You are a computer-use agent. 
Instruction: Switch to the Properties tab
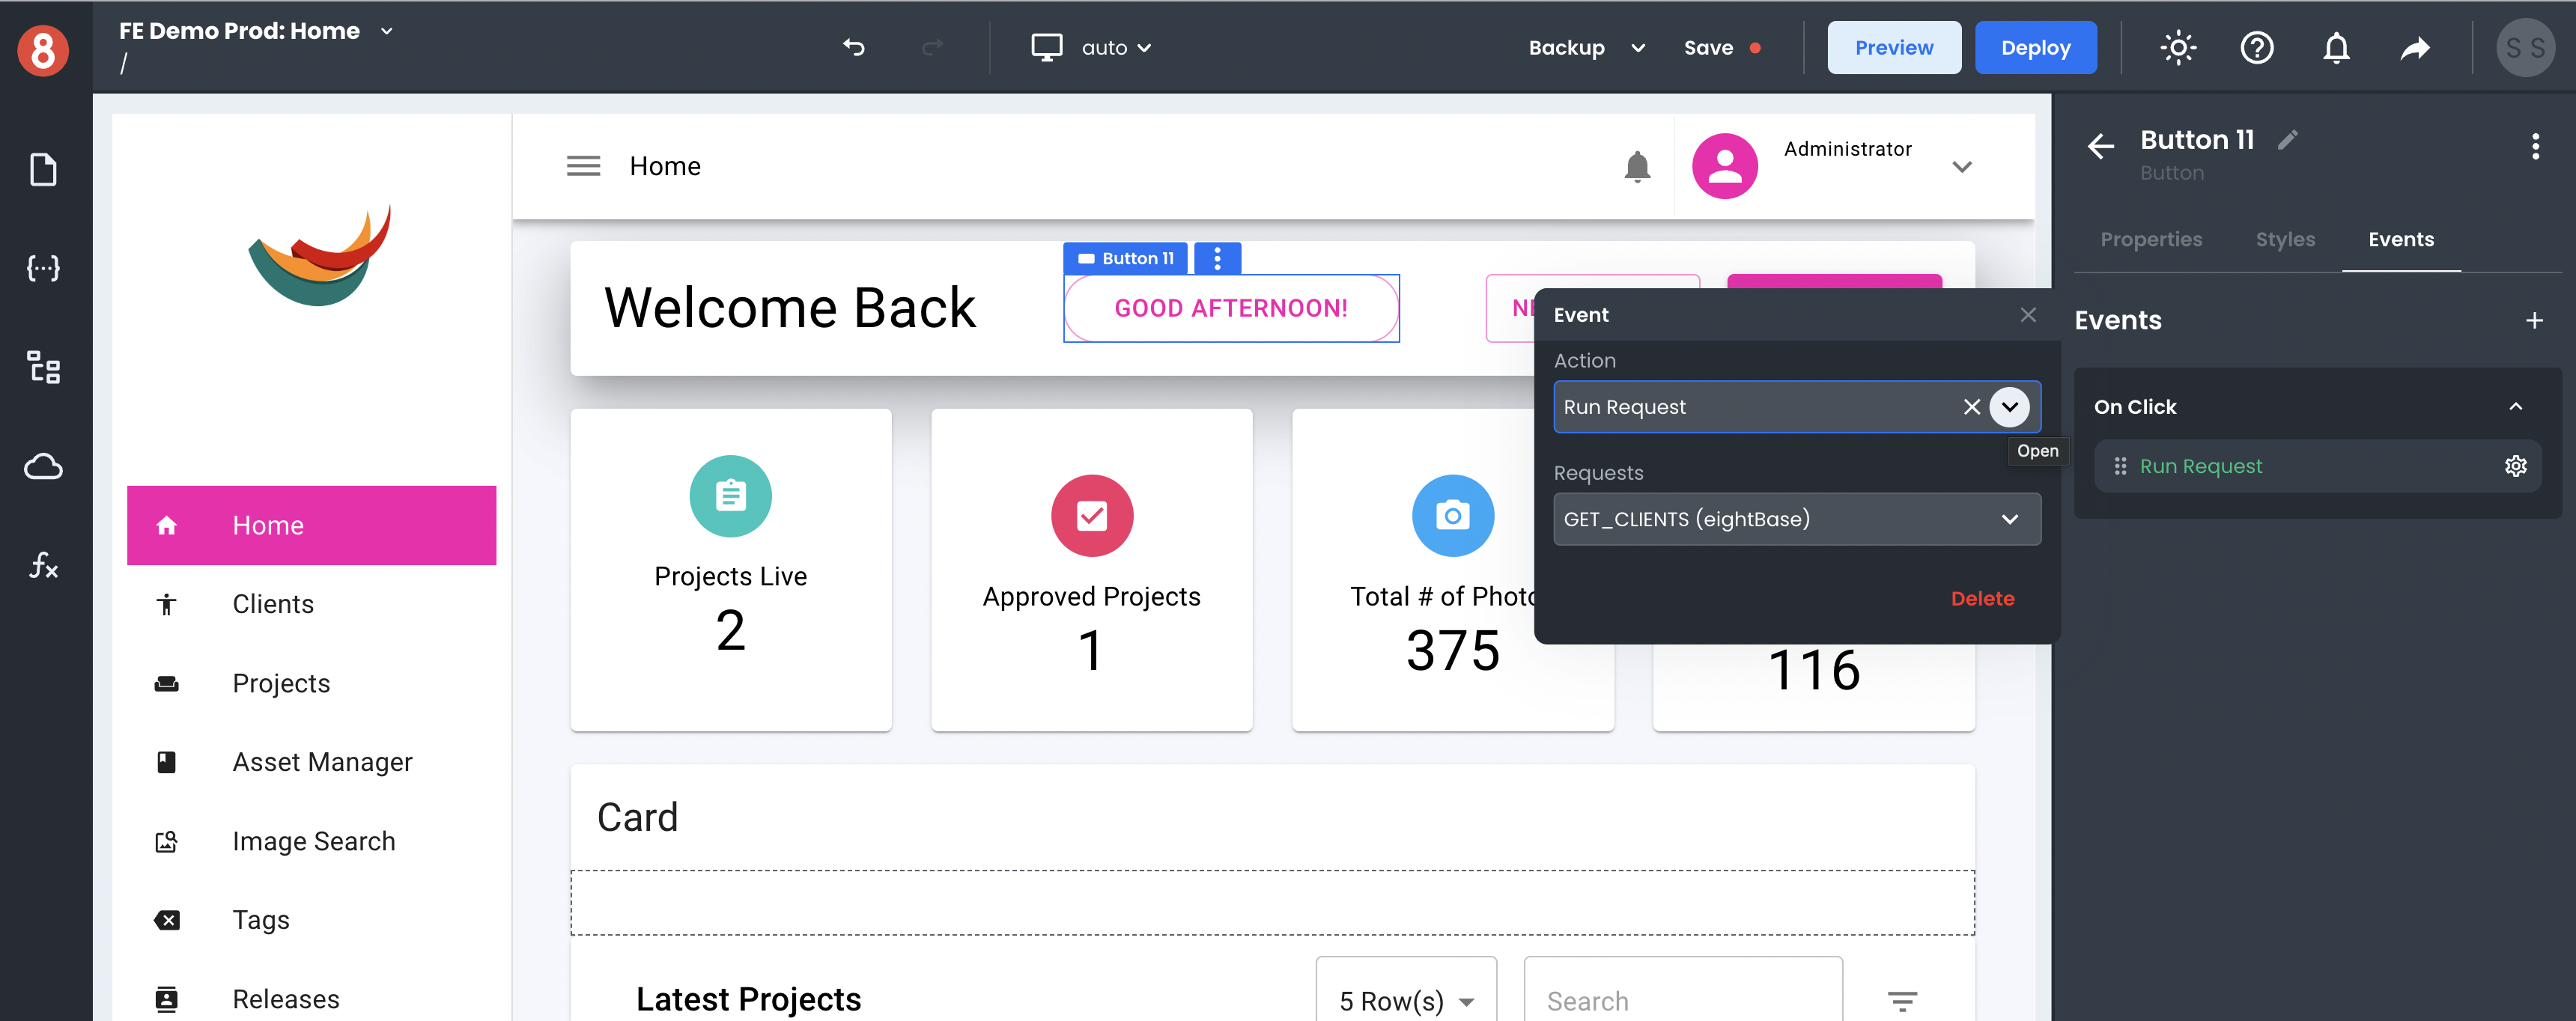[2151, 239]
